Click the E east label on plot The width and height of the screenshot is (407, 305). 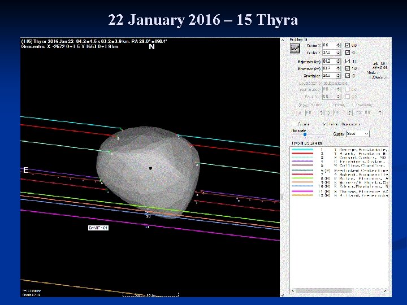pyautogui.click(x=25, y=170)
